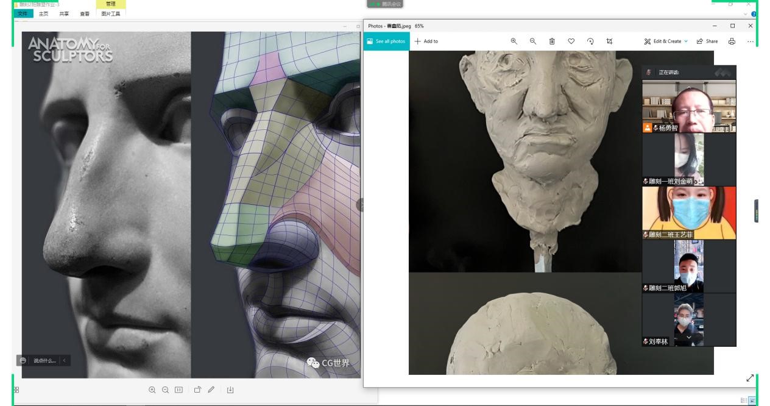Open the three-dots more menu in Photos
Image resolution: width=770 pixels, height=406 pixels.
click(751, 41)
